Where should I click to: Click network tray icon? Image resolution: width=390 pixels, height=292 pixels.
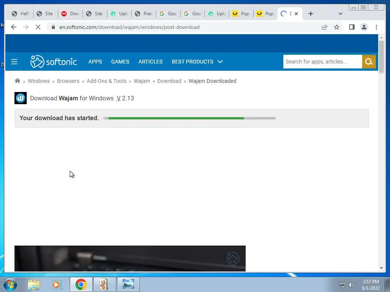click(342, 285)
